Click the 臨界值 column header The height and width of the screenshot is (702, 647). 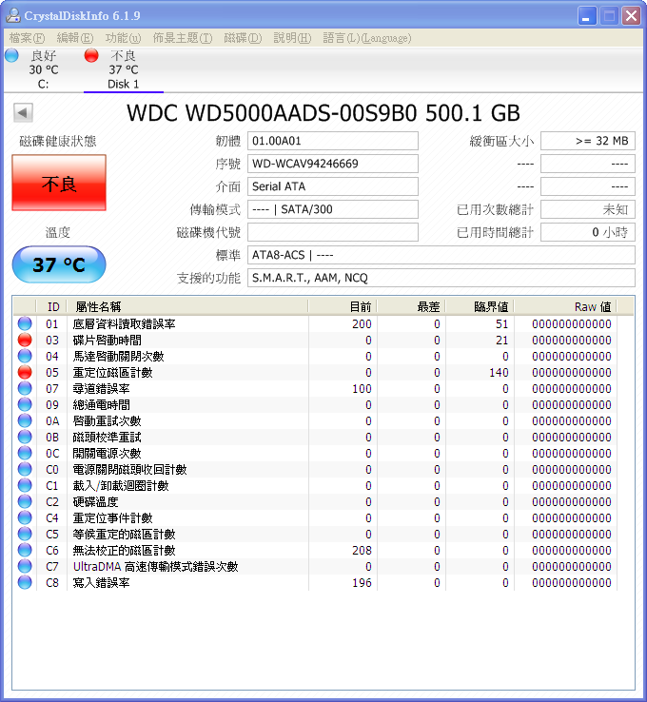point(480,306)
